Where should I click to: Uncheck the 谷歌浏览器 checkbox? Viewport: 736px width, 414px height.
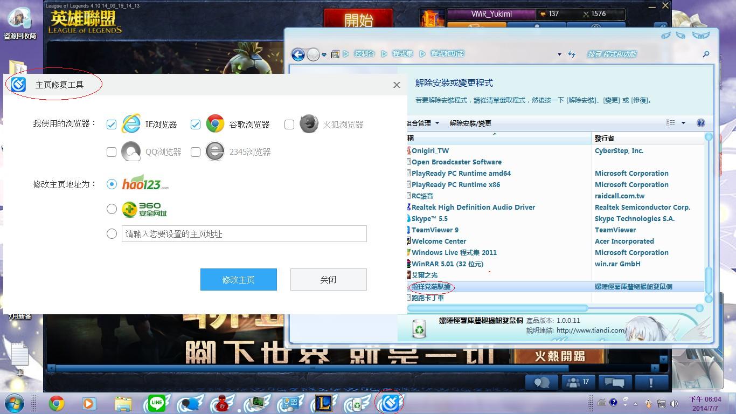click(x=196, y=125)
